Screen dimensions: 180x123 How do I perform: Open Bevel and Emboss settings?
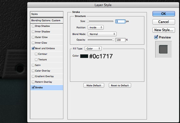point(45,48)
